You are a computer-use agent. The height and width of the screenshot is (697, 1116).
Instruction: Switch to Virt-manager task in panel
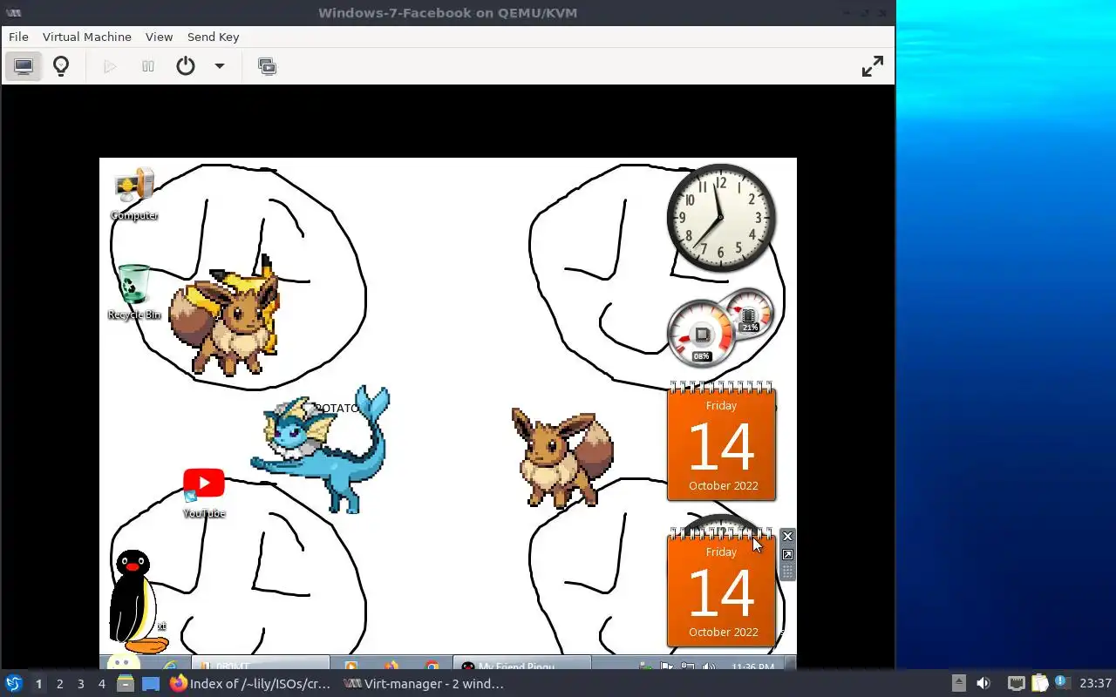point(425,684)
